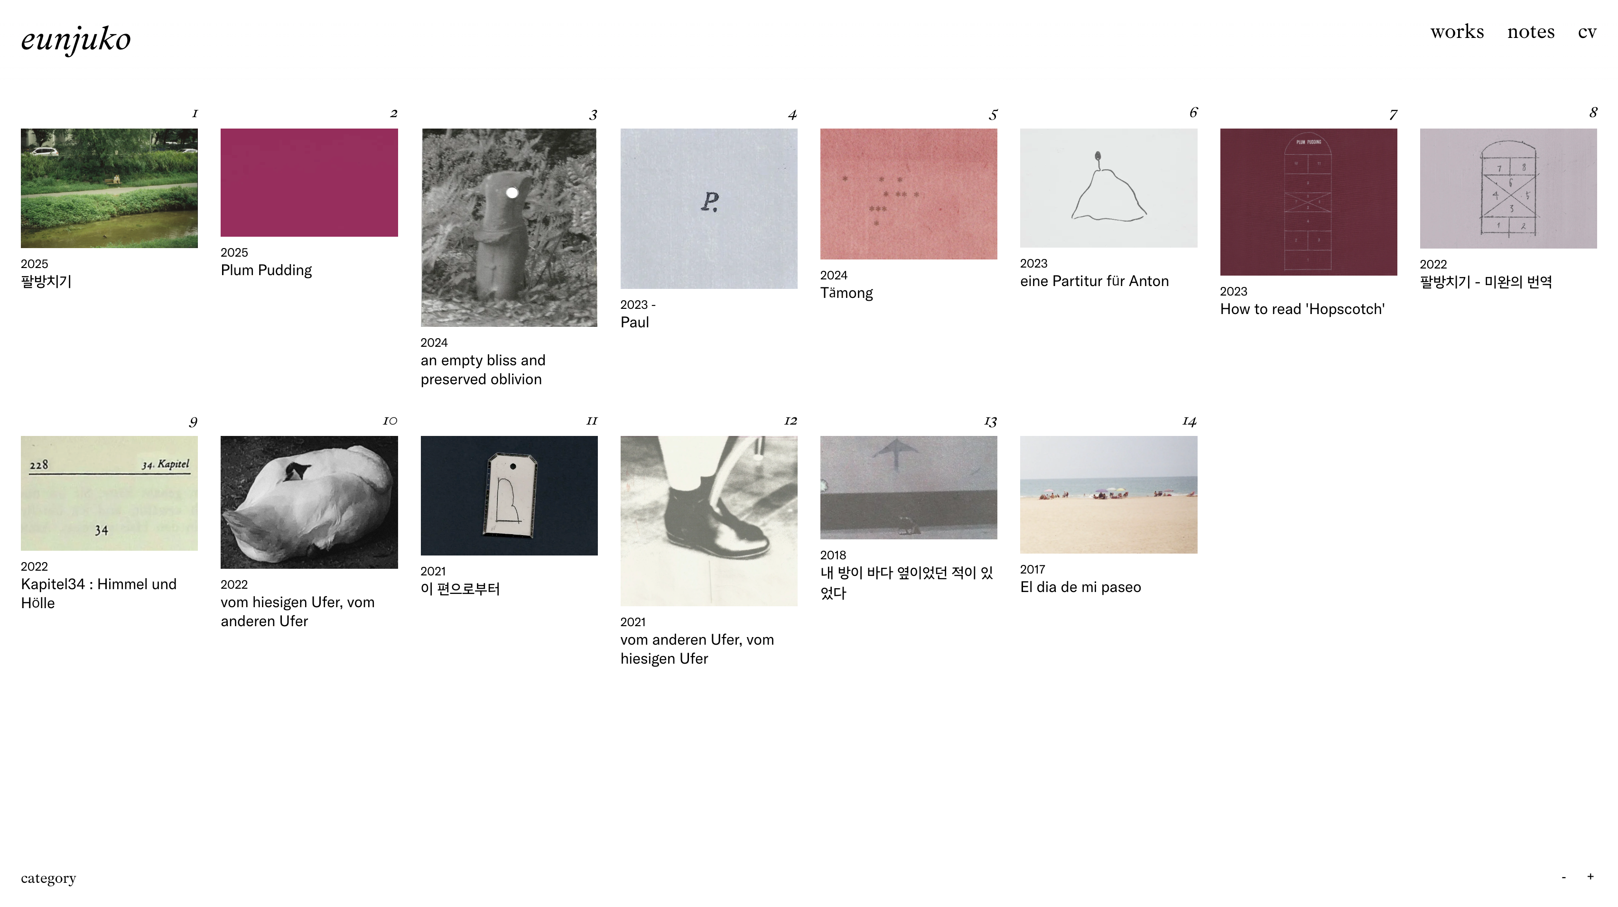Expand the category filter
The image size is (1618, 907).
point(48,878)
